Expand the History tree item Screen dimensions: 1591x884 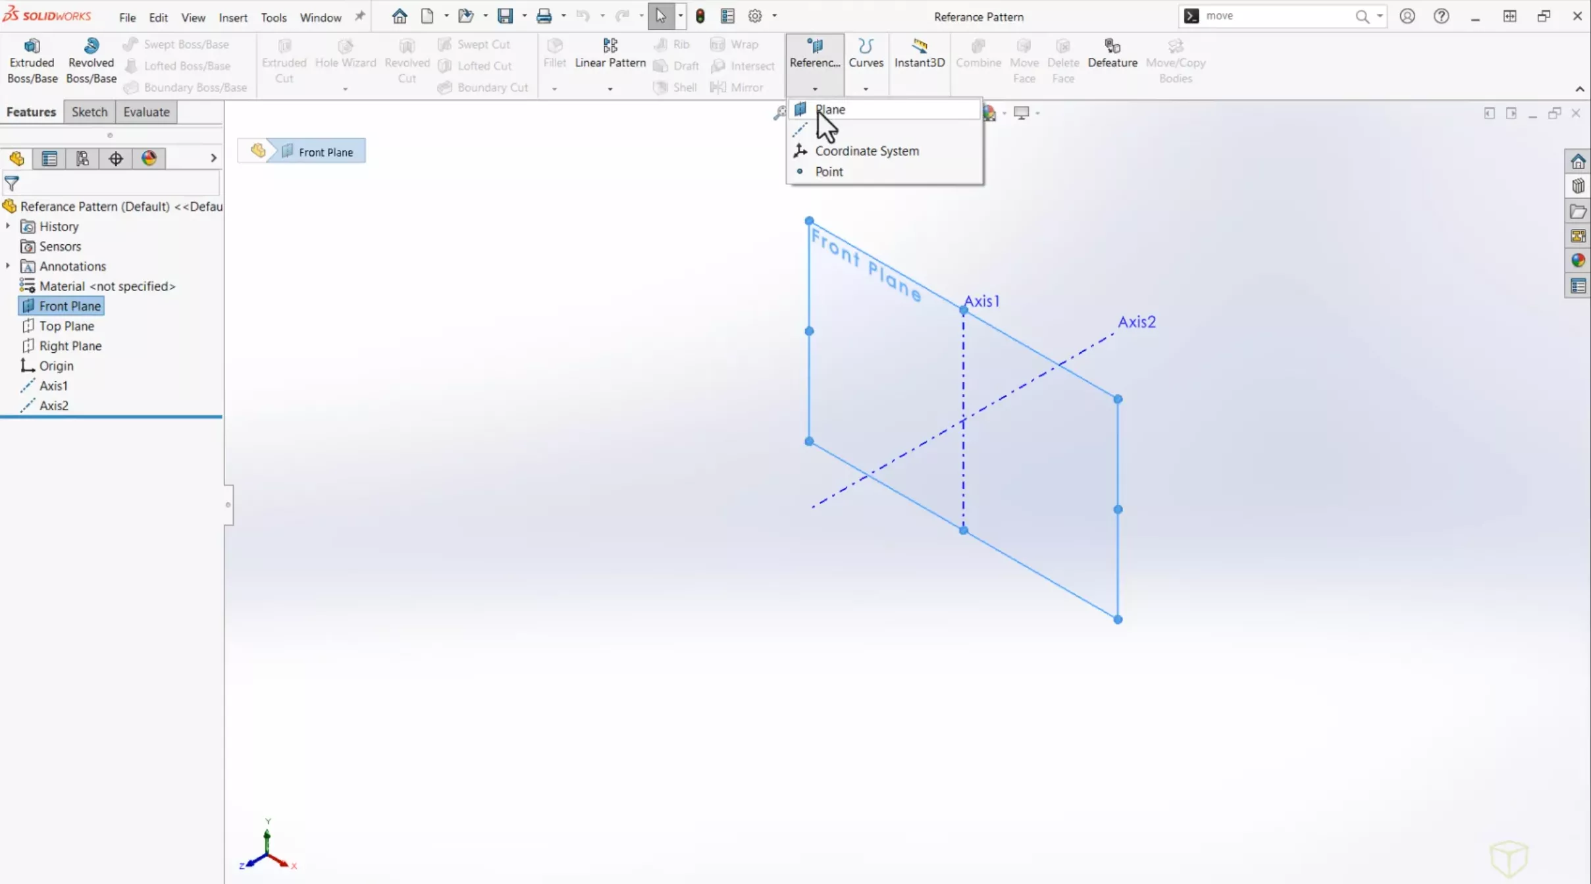tap(9, 225)
